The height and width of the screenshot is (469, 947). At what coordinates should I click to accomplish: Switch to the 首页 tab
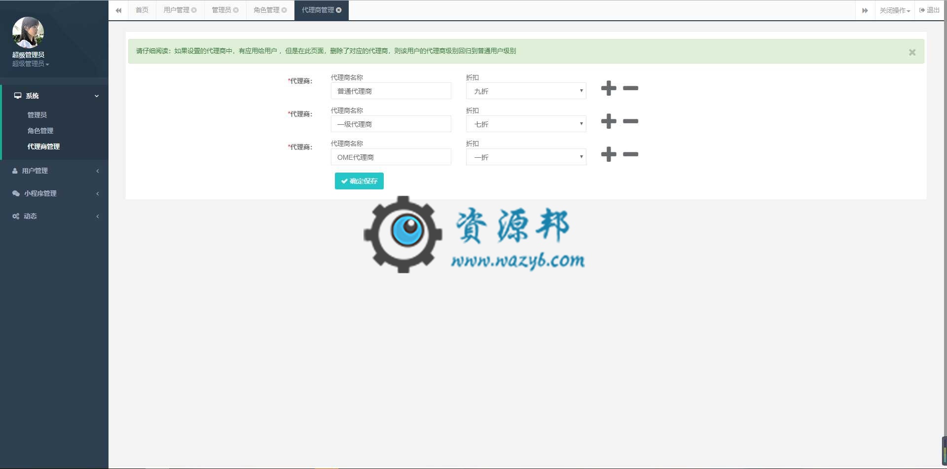tap(142, 10)
